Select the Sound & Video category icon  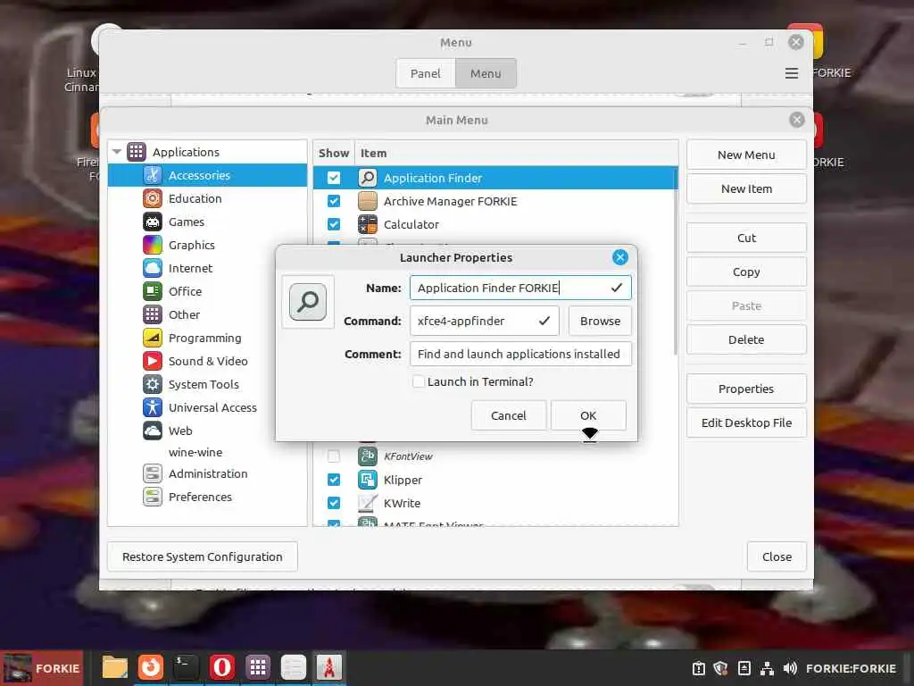pos(152,361)
